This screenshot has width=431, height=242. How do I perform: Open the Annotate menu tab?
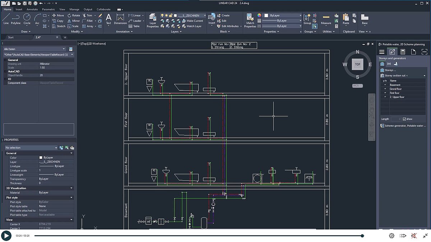(32, 9)
